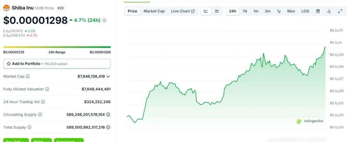Select the 7d time range

point(245,11)
